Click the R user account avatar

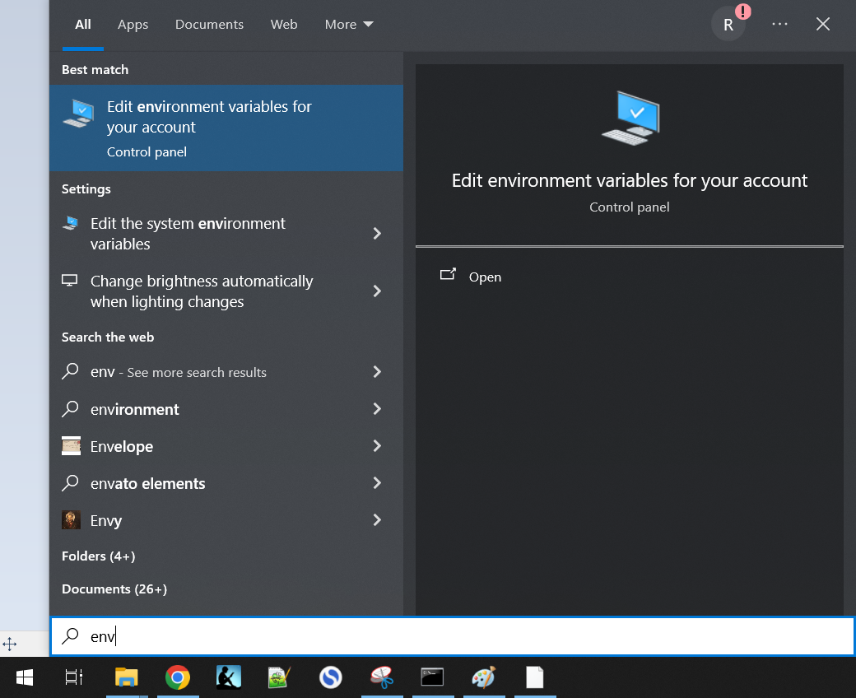pyautogui.click(x=728, y=25)
